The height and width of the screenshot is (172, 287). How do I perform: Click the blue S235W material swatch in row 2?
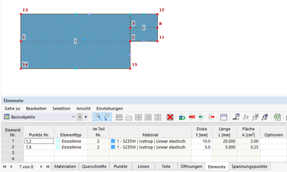(113, 147)
